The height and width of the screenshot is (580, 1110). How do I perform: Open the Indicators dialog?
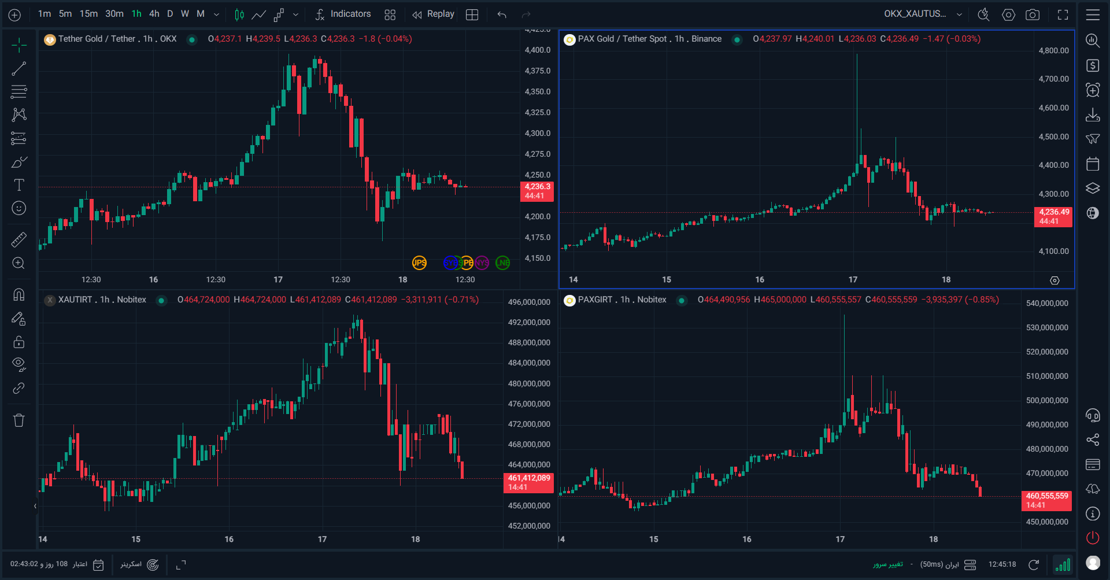tap(343, 14)
